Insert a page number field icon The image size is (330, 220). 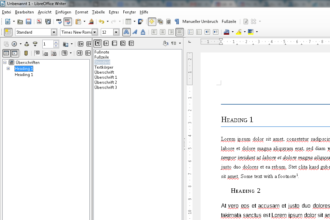click(x=246, y=22)
